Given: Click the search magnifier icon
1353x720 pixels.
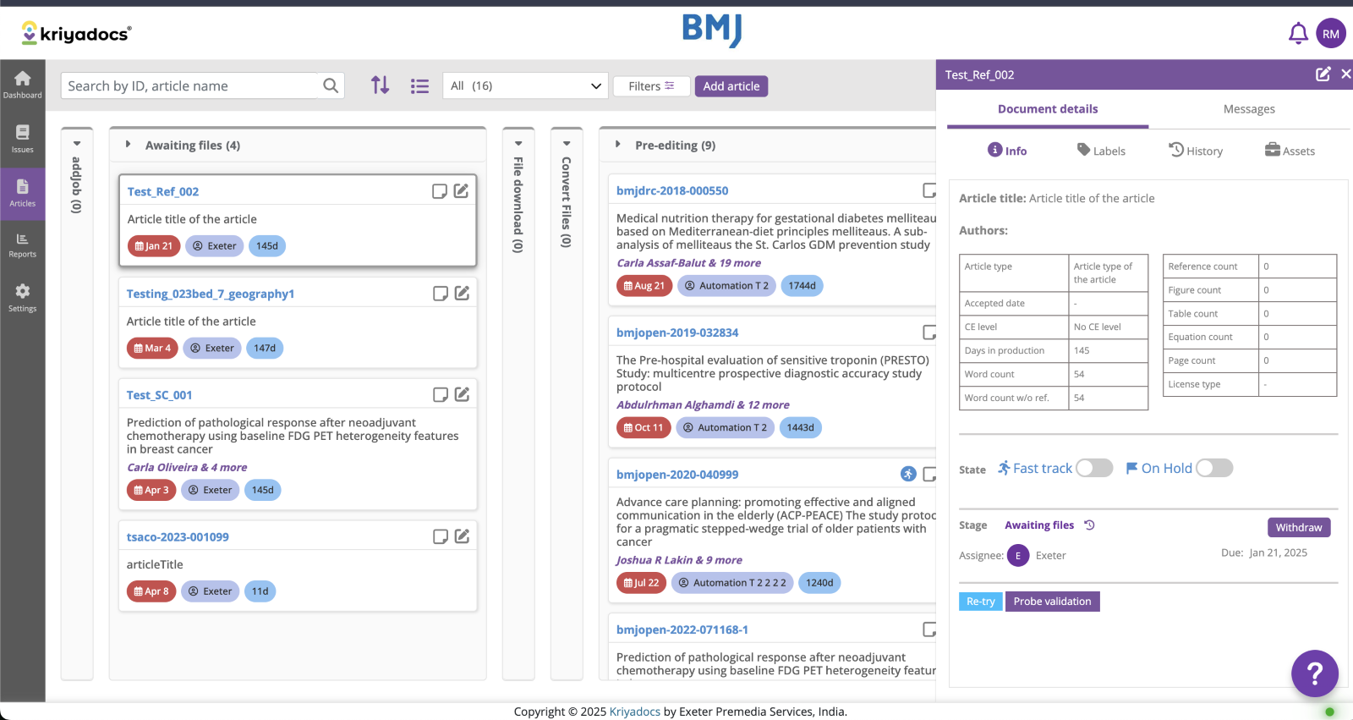Looking at the screenshot, I should [x=331, y=85].
